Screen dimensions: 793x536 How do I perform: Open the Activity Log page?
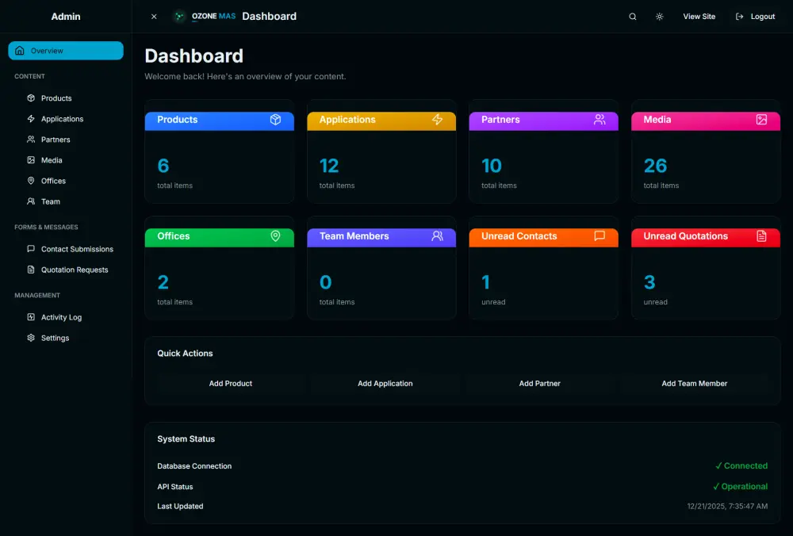[61, 317]
